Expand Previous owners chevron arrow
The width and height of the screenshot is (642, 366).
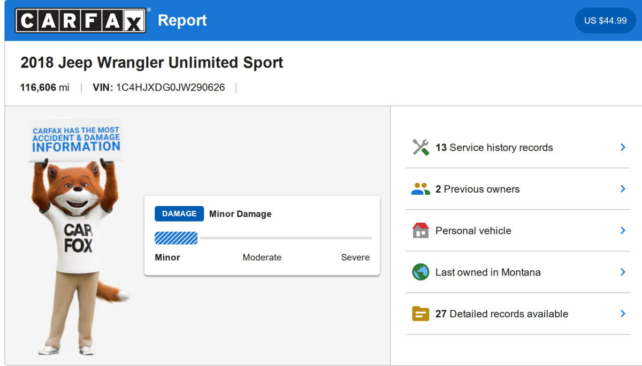[623, 189]
